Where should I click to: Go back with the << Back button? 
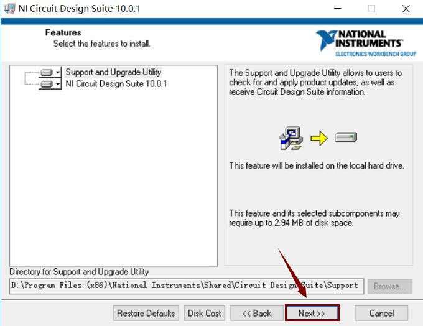click(x=256, y=313)
